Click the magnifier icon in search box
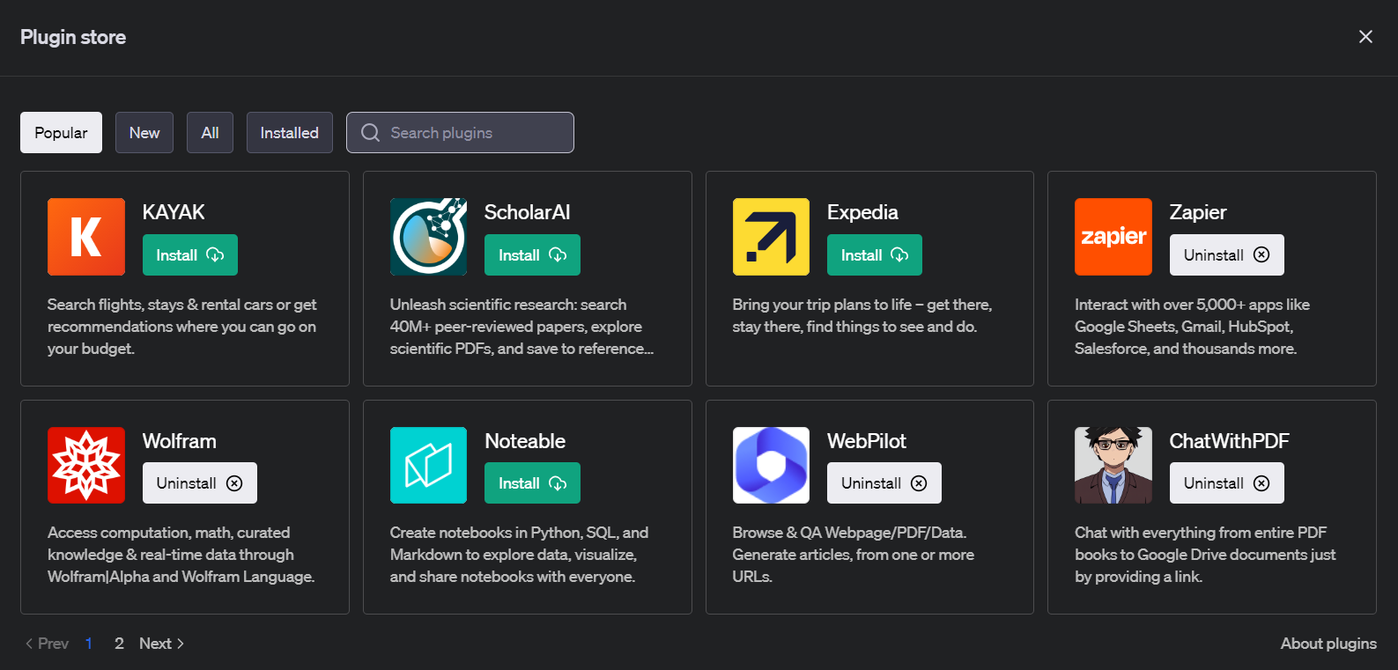Viewport: 1398px width, 670px height. (x=371, y=133)
